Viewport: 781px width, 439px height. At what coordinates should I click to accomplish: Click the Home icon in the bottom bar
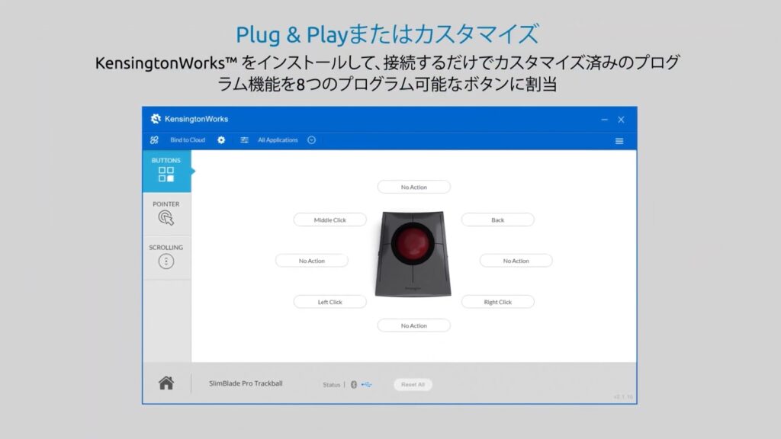[x=165, y=383]
